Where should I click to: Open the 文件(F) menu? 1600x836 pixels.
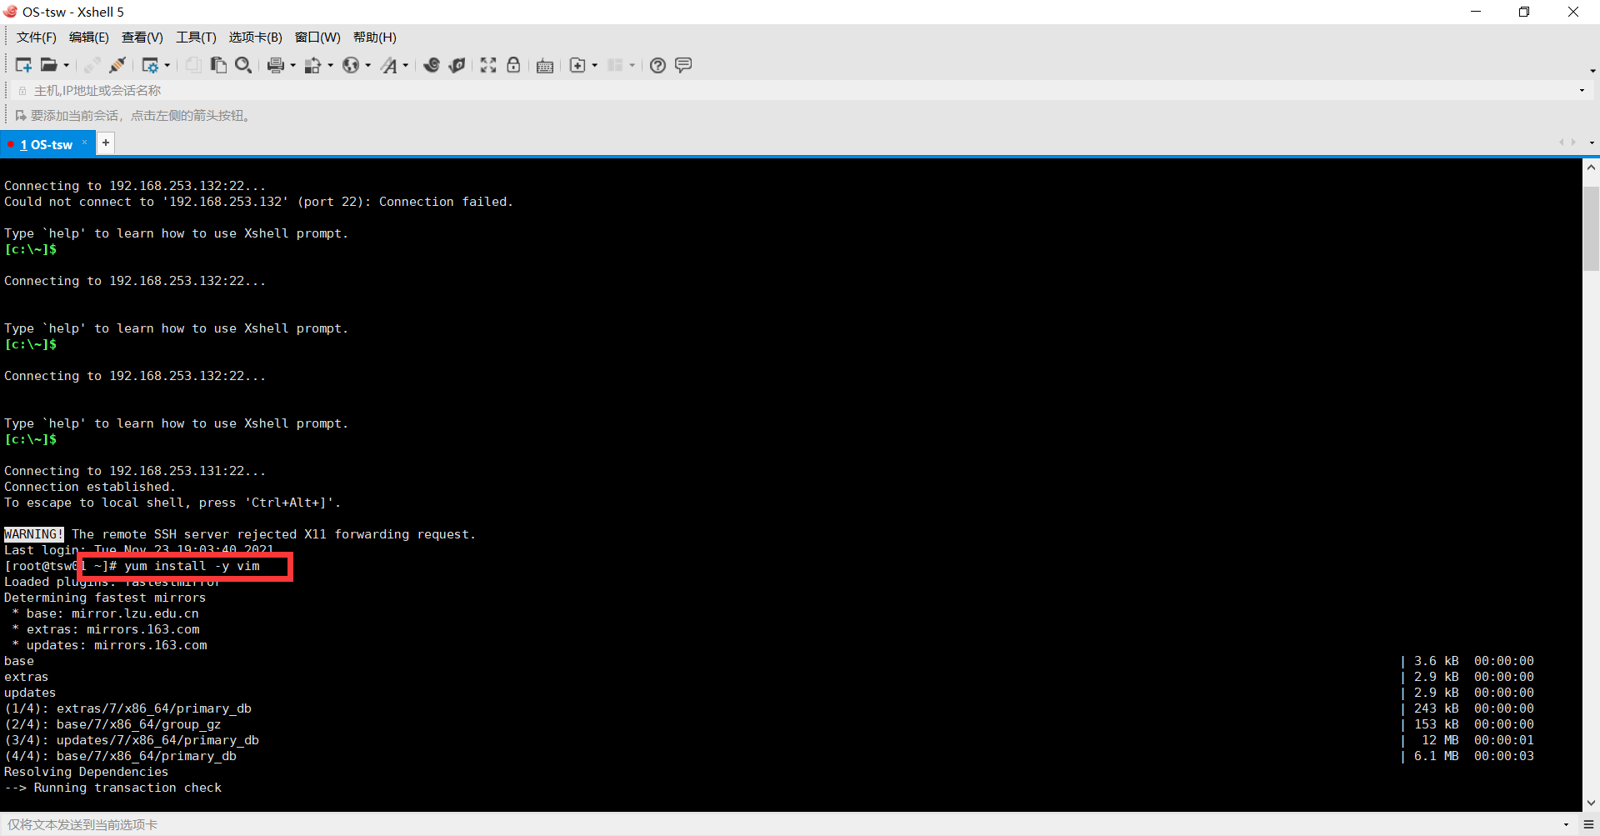pos(37,37)
